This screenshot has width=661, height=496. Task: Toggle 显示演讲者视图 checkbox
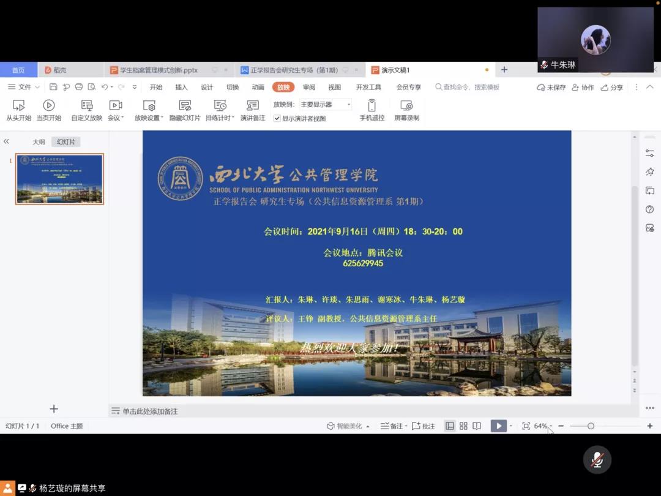click(277, 119)
